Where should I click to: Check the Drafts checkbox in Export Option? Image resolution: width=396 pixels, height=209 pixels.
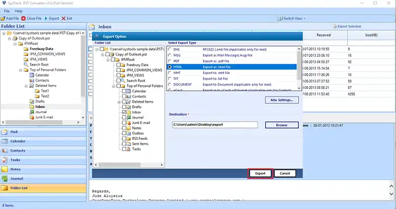click(x=124, y=107)
